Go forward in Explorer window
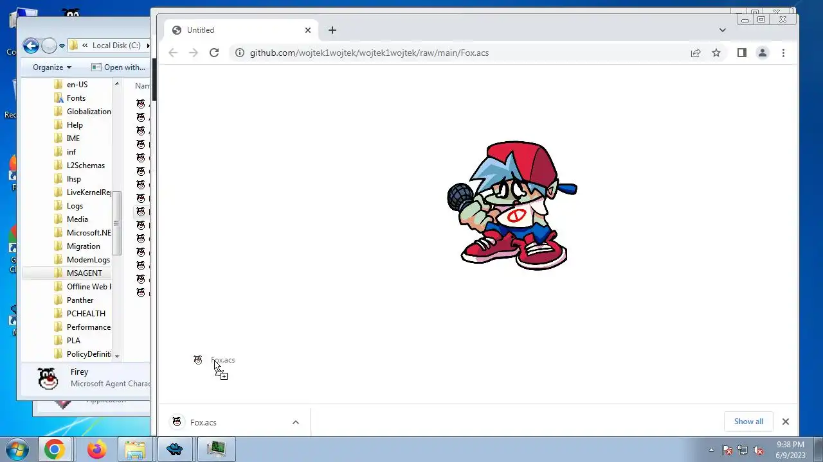823x462 pixels. coord(49,46)
